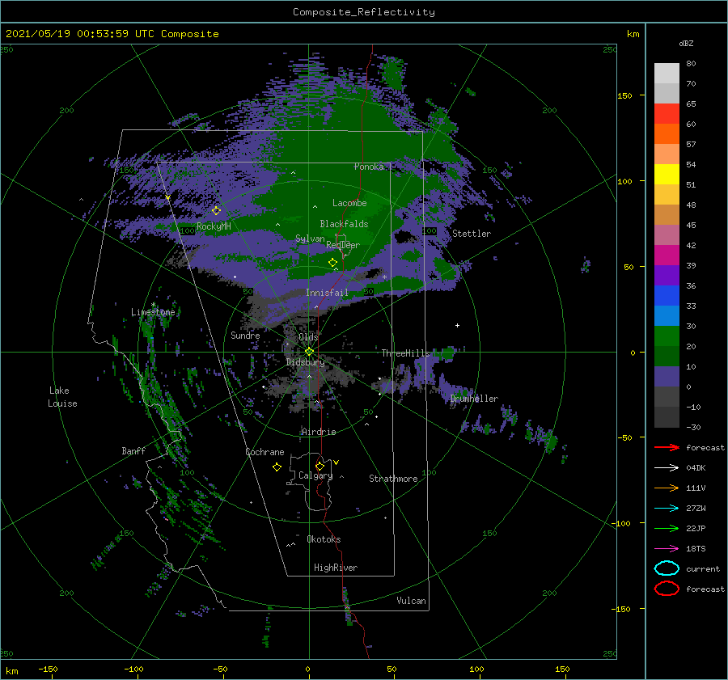Screen dimensions: 728x680
Task: Click the yellow diamond marker above Calgary label
Action: tap(320, 466)
